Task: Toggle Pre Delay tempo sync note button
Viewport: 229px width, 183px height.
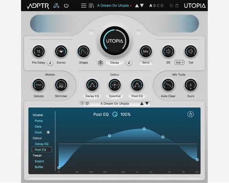Action: (x=50, y=63)
